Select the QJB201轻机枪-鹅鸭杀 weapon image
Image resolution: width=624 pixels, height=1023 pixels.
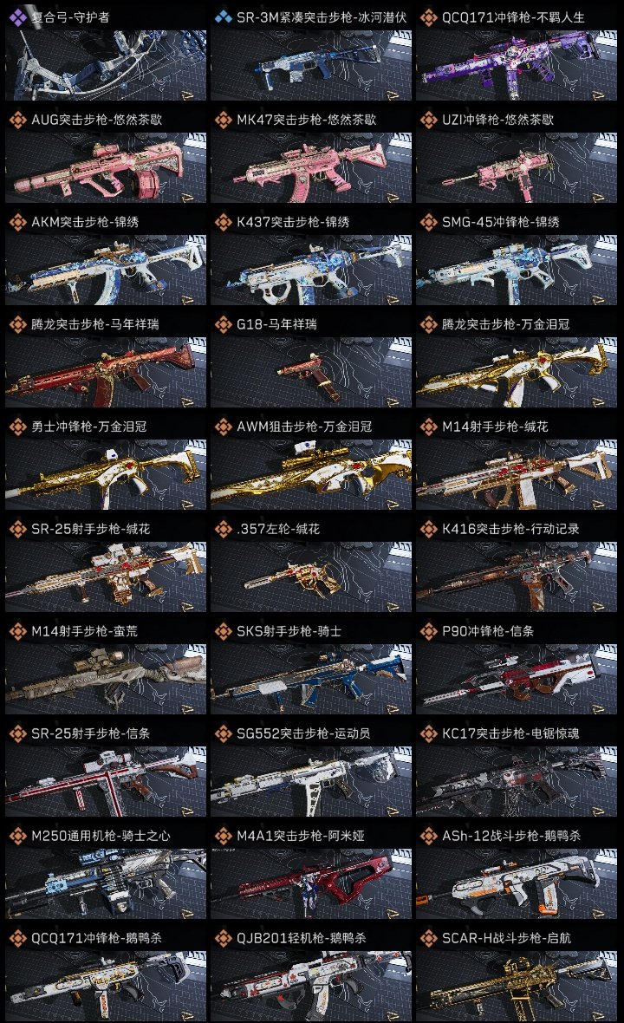click(311, 987)
